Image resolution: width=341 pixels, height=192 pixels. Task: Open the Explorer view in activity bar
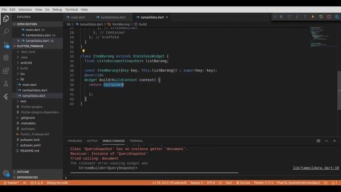pyautogui.click(x=6, y=19)
